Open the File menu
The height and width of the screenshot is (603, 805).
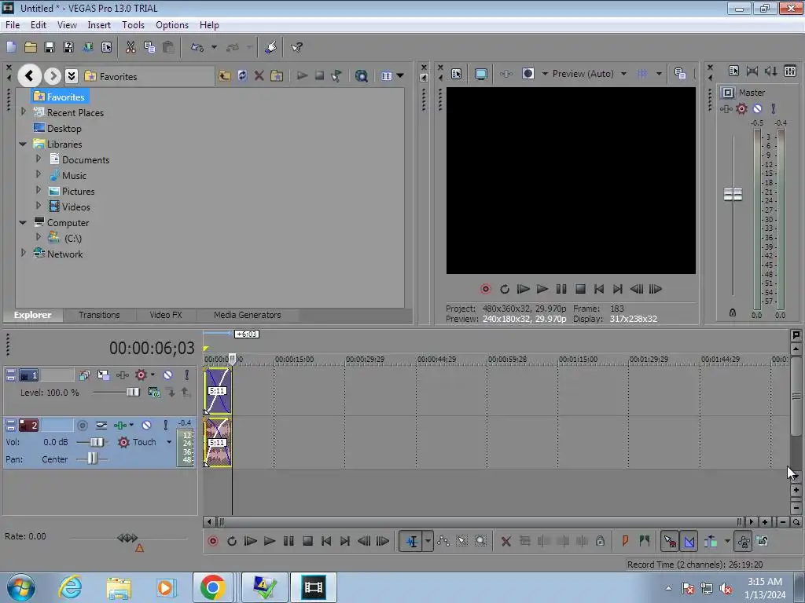tap(13, 24)
